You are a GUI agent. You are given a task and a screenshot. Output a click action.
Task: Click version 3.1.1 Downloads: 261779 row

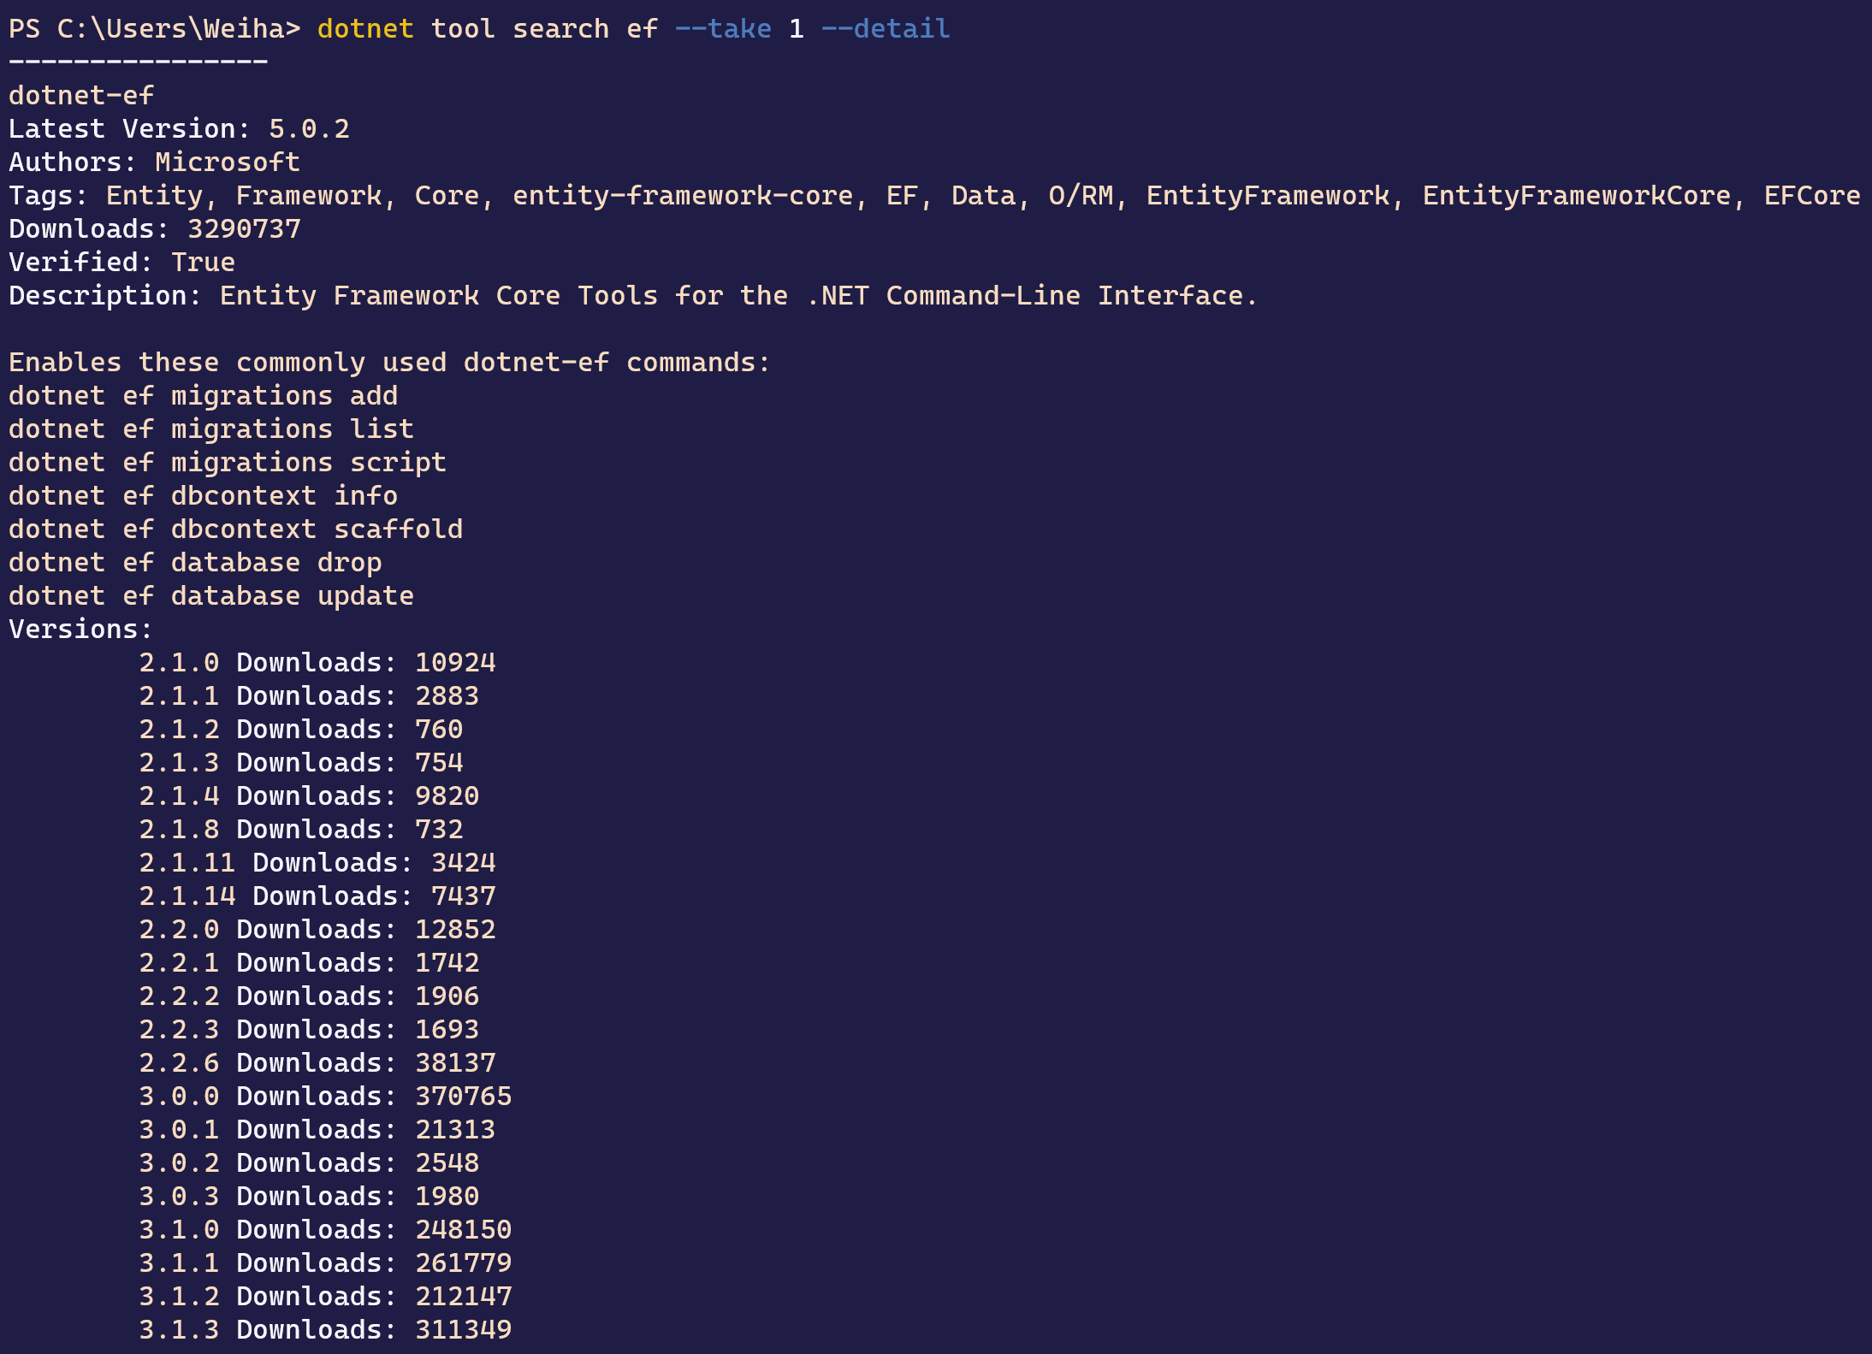(325, 1262)
